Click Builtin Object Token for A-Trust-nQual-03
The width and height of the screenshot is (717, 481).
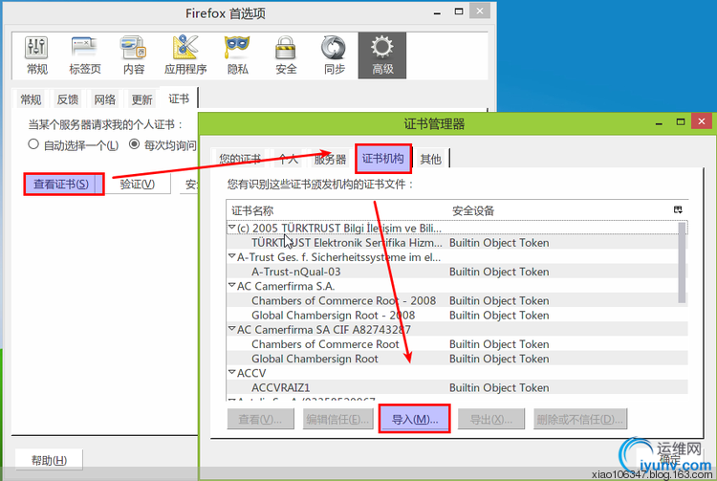[x=499, y=272]
